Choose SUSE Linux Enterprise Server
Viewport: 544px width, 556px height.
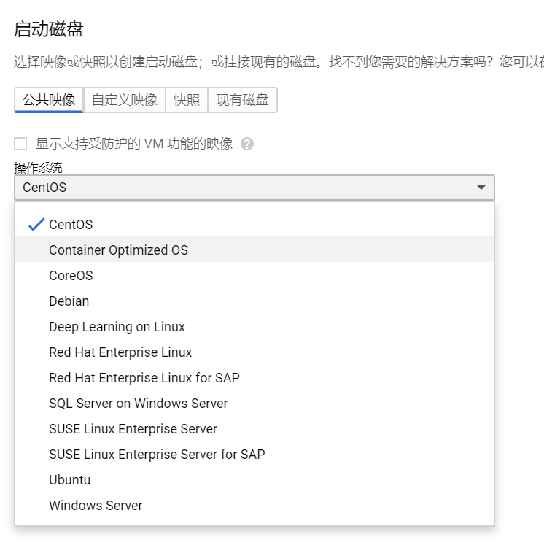click(x=133, y=429)
